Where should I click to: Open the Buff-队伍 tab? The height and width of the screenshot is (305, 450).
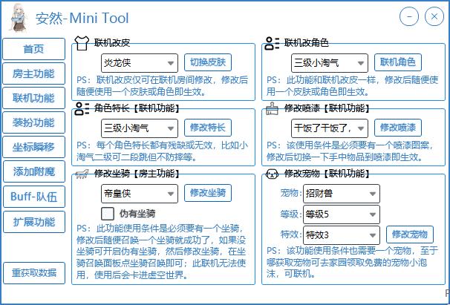click(34, 197)
